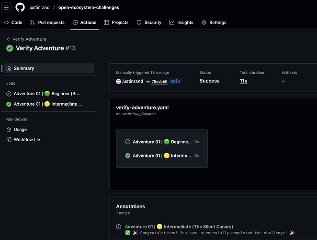Open the hamburger navigation menu
Image resolution: width=317 pixels, height=240 pixels.
6,8
